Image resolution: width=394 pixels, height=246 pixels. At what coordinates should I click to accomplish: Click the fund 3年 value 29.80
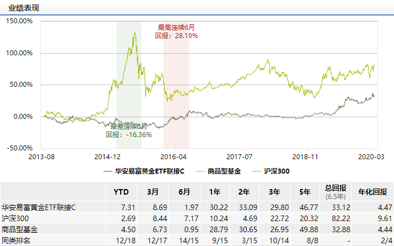(x=279, y=207)
